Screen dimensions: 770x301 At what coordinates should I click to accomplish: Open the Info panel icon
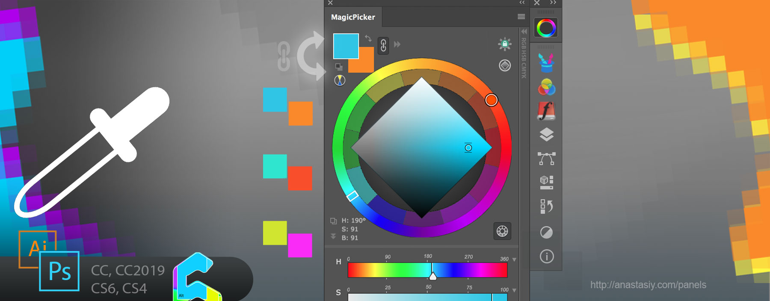coord(546,257)
